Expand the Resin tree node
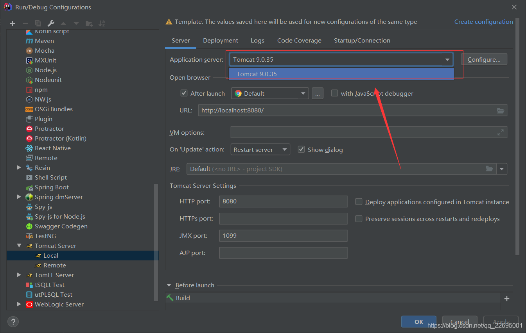Viewport: 526px width, 333px height. pos(19,167)
